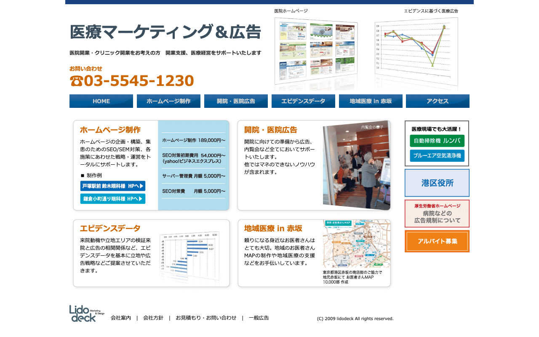Screen dimensions: 539x337
Task: Click the Akasaka doctor map thumbnail
Action: coord(357,244)
